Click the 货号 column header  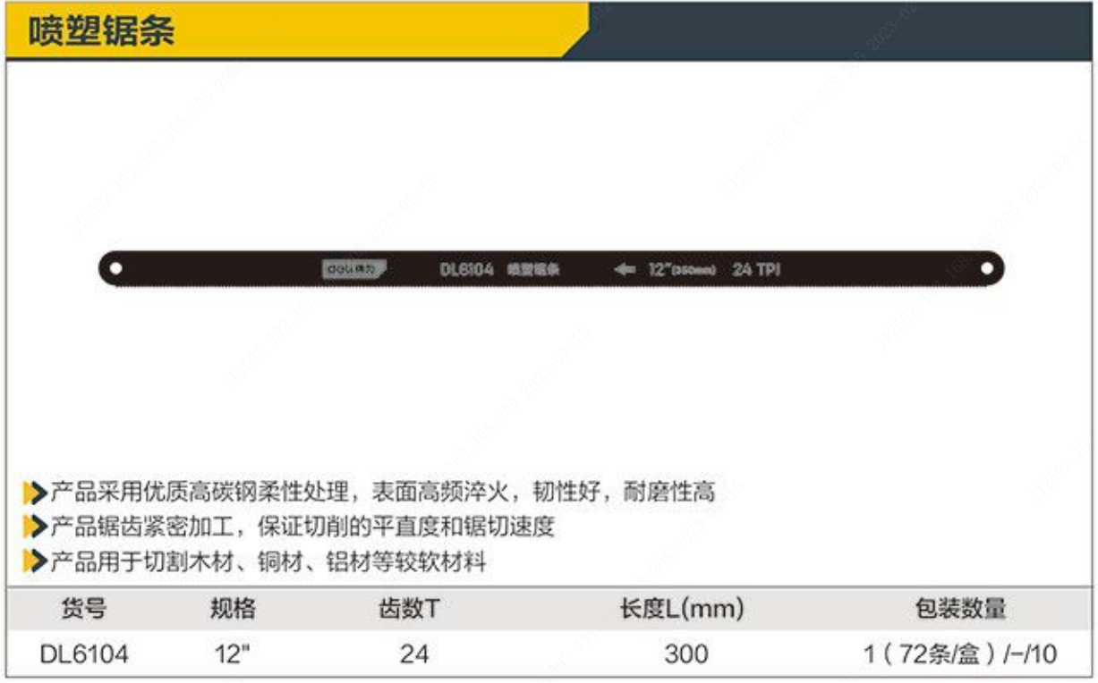[x=84, y=610]
